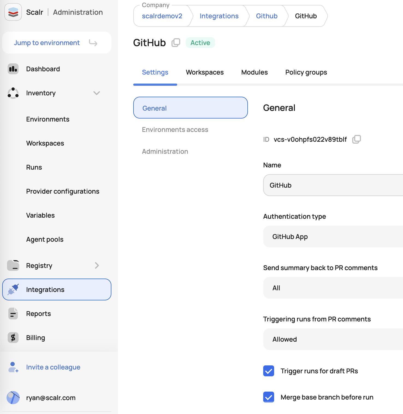Click the Billing dollar icon
This screenshot has width=403, height=414.
tap(13, 338)
